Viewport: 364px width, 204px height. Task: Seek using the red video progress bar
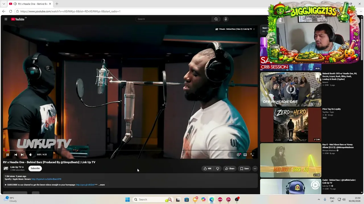click(x=131, y=150)
